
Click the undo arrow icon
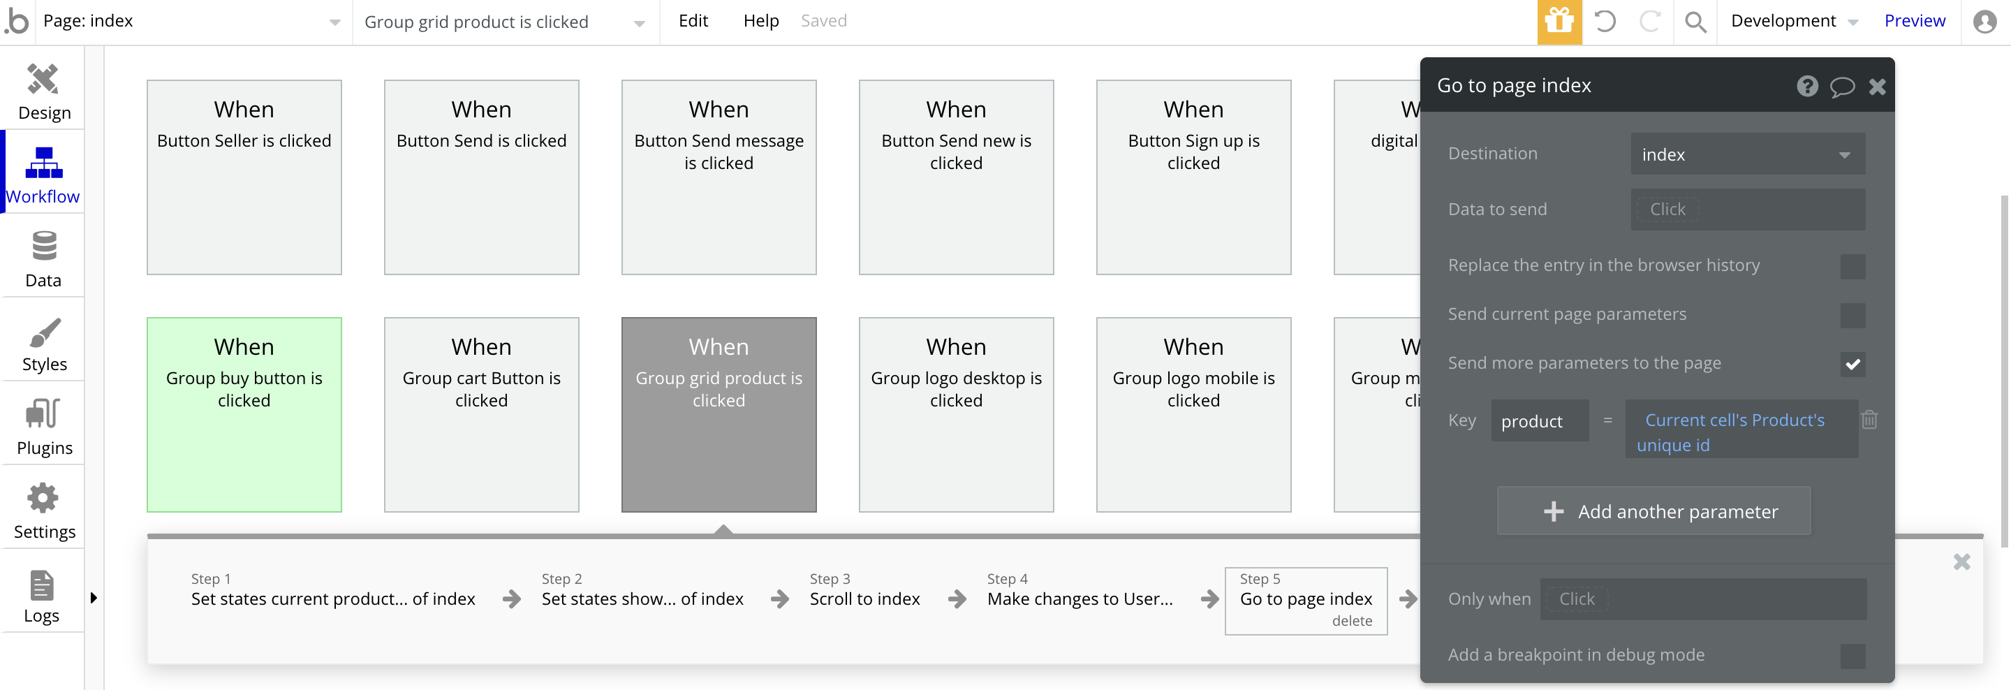1605,21
